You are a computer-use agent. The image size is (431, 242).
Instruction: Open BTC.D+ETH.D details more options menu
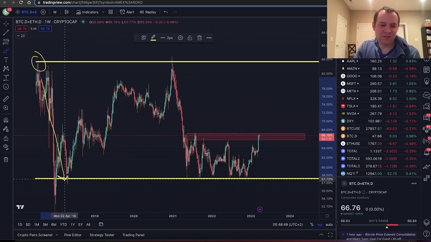point(414,184)
